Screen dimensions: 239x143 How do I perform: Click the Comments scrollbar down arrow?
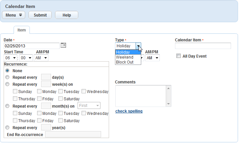coord(169,104)
